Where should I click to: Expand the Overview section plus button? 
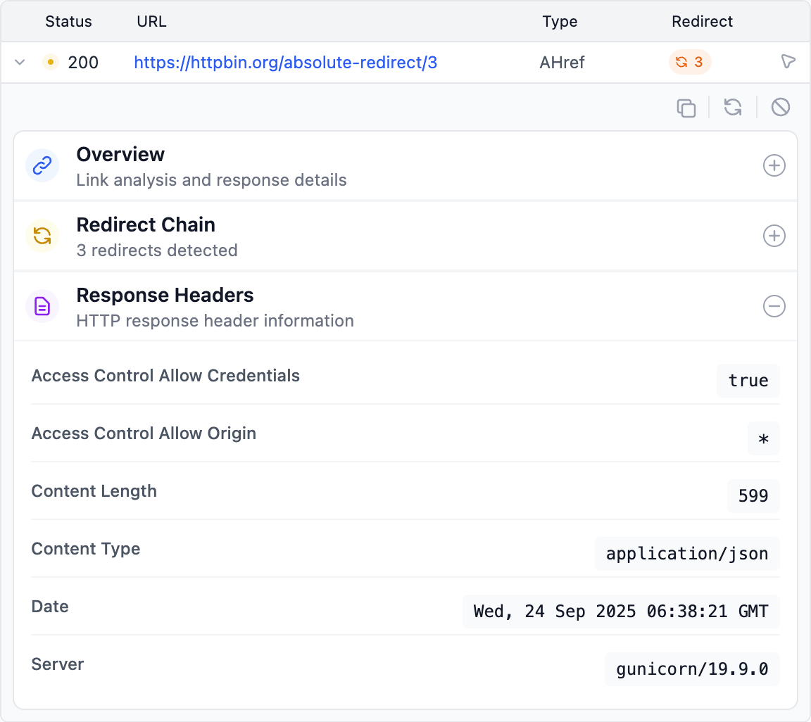774,165
